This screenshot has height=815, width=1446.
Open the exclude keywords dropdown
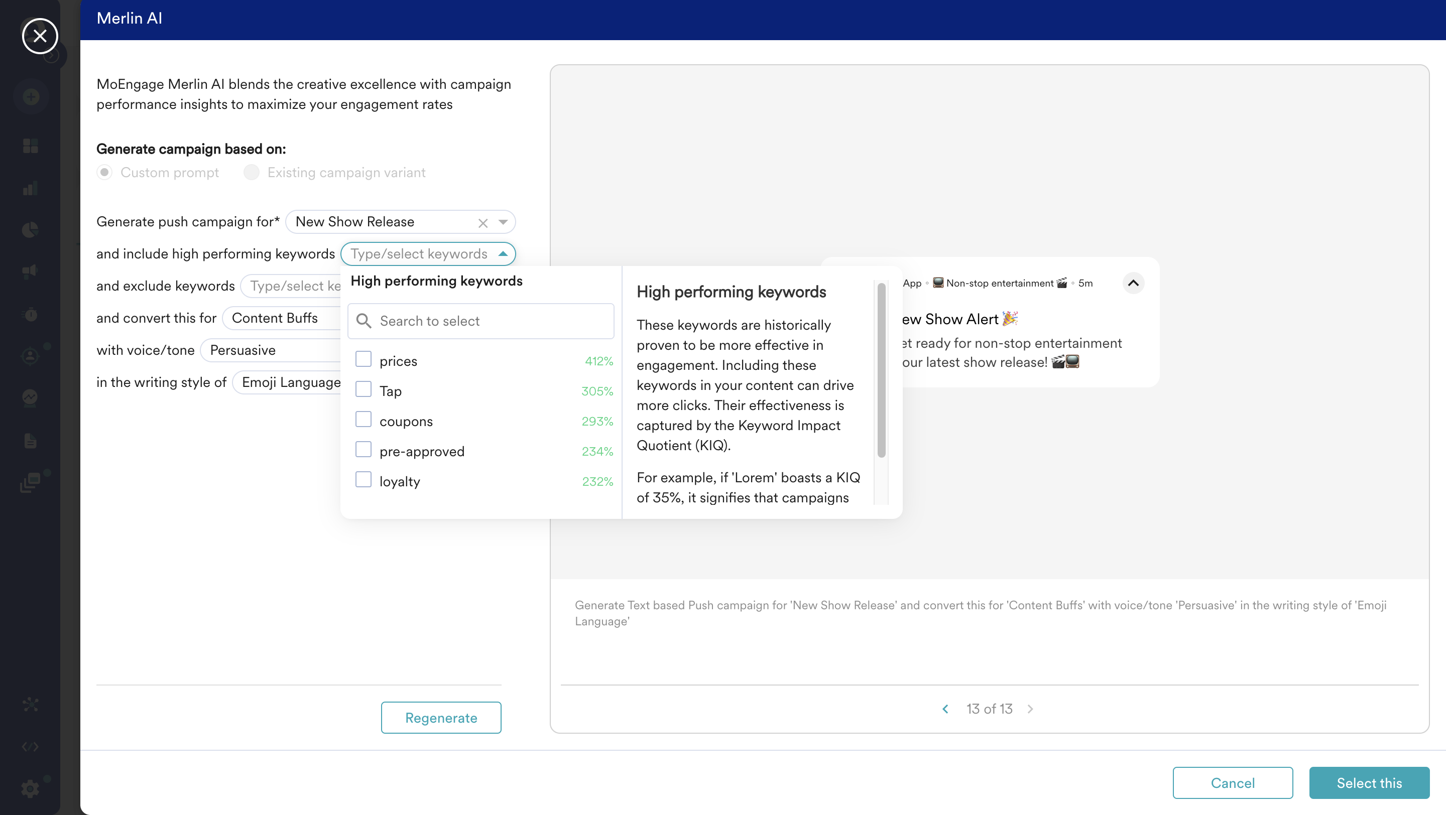tap(291, 286)
